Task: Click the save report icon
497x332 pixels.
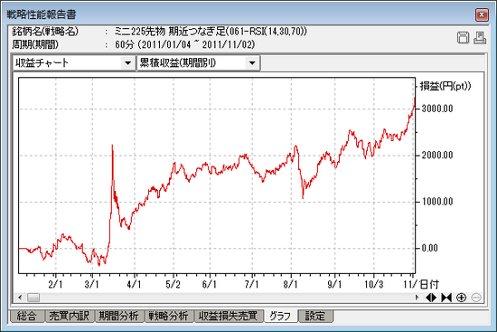Action: (x=463, y=38)
